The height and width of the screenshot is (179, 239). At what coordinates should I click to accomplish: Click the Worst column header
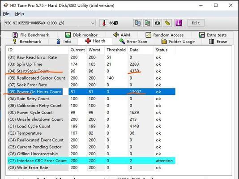(x=95, y=50)
